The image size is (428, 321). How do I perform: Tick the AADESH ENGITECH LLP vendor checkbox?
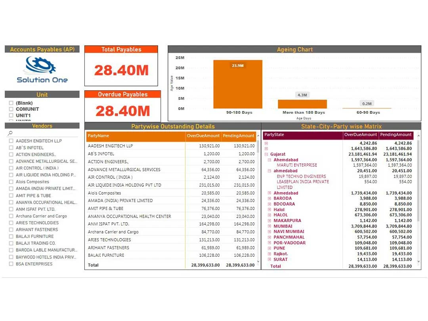[x=11, y=141]
